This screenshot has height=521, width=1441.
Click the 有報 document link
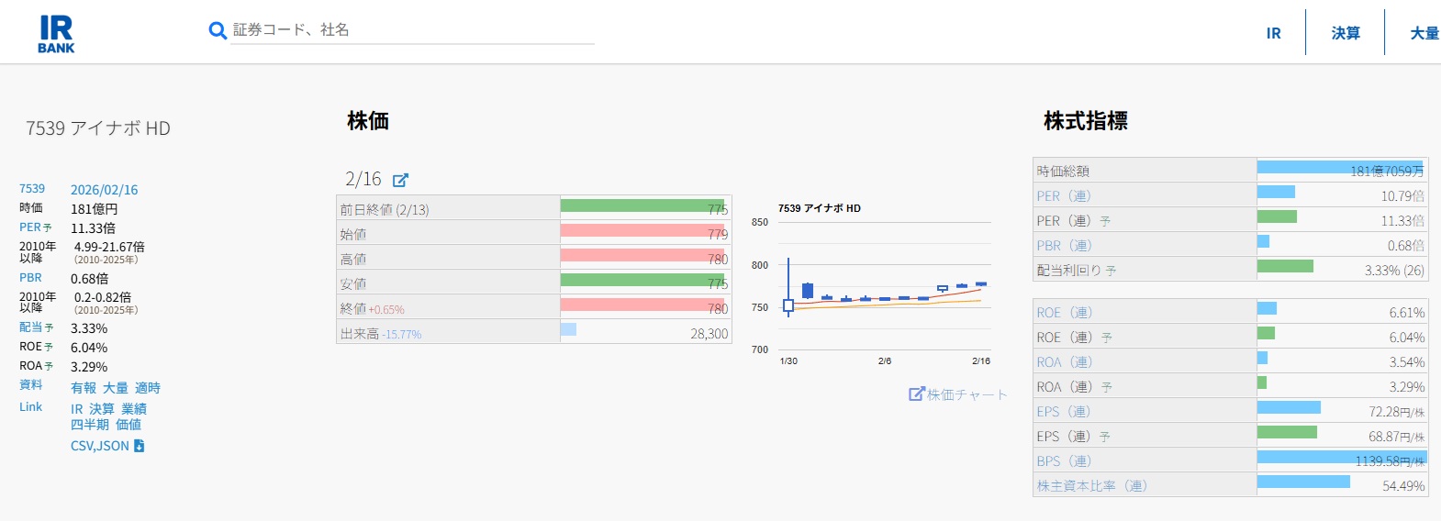[84, 388]
